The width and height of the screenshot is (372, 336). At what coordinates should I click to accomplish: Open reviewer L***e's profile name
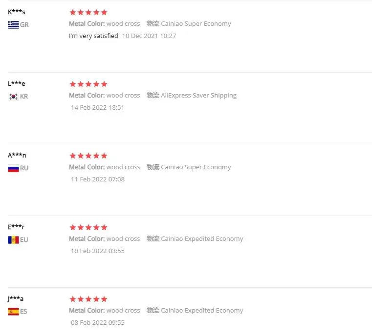pyautogui.click(x=17, y=84)
